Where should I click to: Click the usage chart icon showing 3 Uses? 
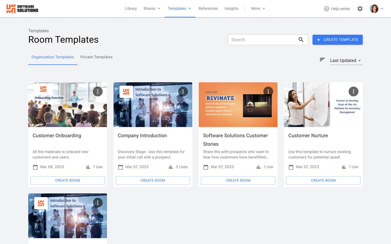171,167
